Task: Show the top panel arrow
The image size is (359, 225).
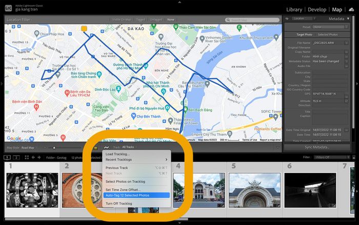Action: click(x=180, y=2)
